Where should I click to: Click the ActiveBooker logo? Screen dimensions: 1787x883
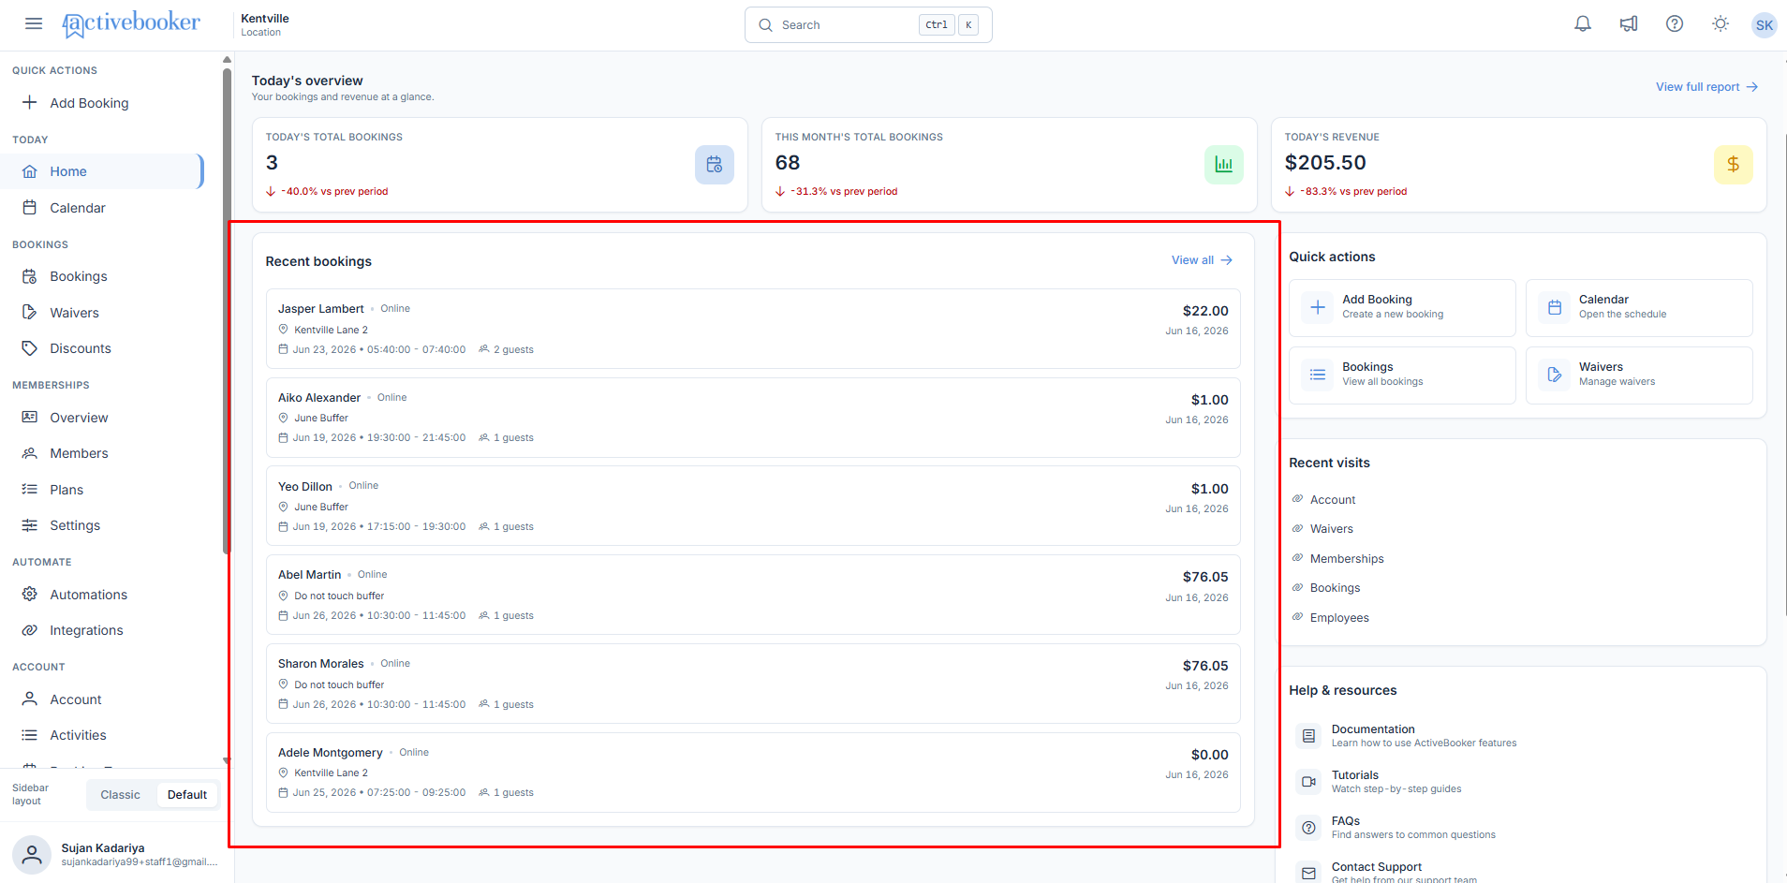[x=131, y=23]
